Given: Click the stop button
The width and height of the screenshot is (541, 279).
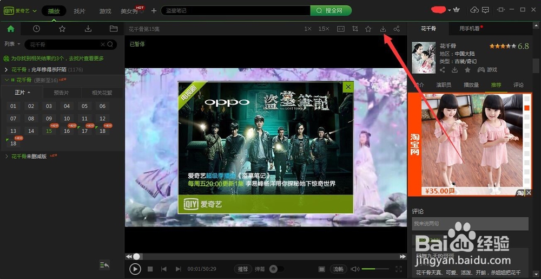Looking at the screenshot, I should (x=150, y=269).
